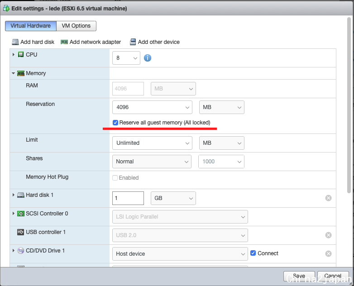Screen dimensions: 354x286
Task: Enable Memory Hot Plug checkbox
Action: point(115,178)
